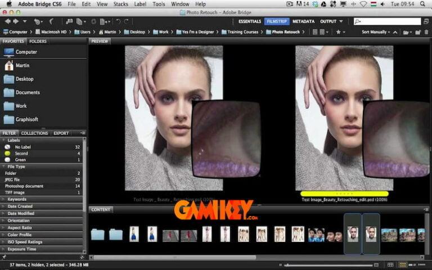Create a new folder icon
432x270 pixels.
[x=418, y=32]
